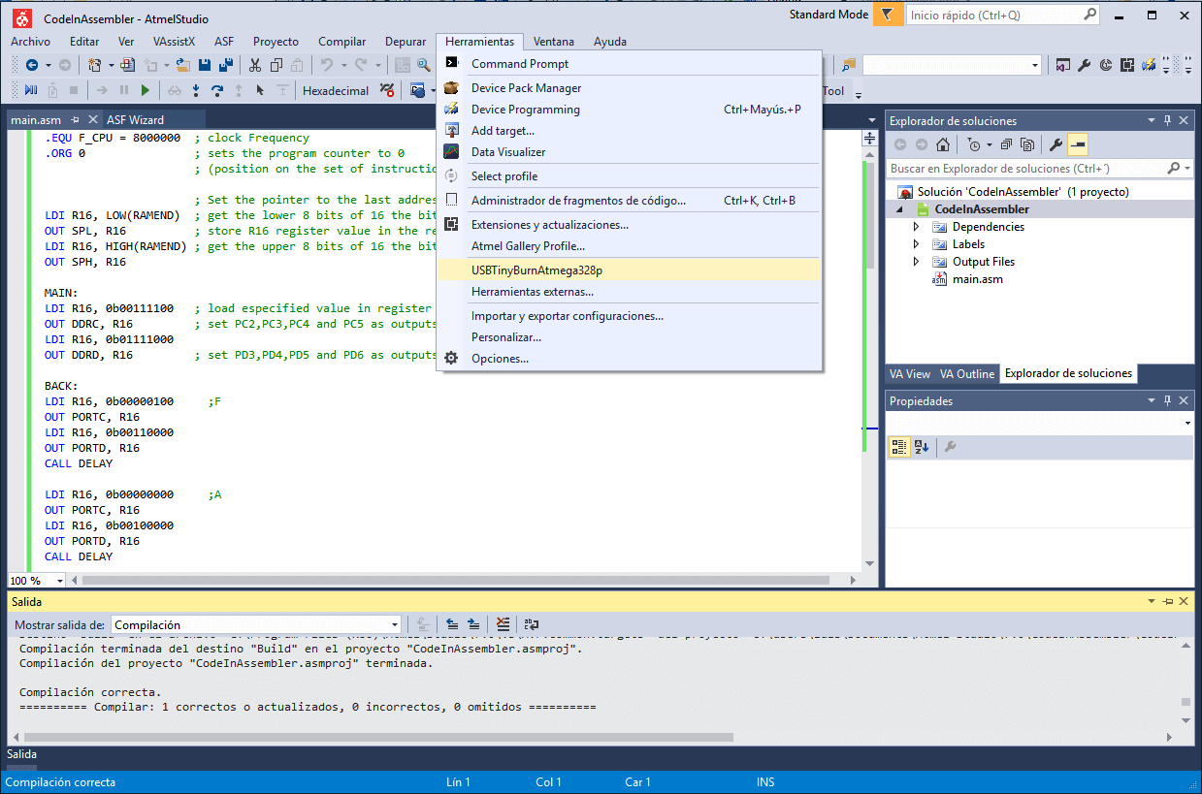Click the disable breakpoints icon after Hexadecimal
Image resolution: width=1202 pixels, height=794 pixels.
pos(387,90)
